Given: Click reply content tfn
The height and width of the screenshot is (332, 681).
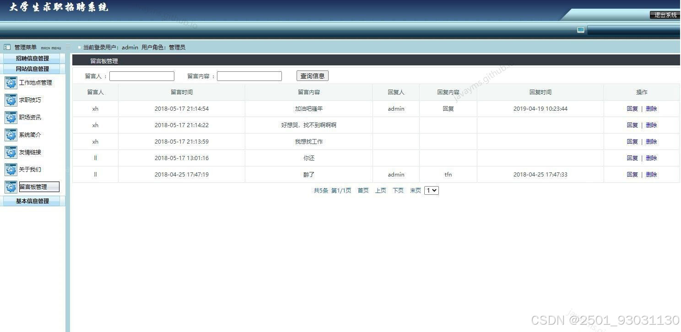Looking at the screenshot, I should click(448, 175).
